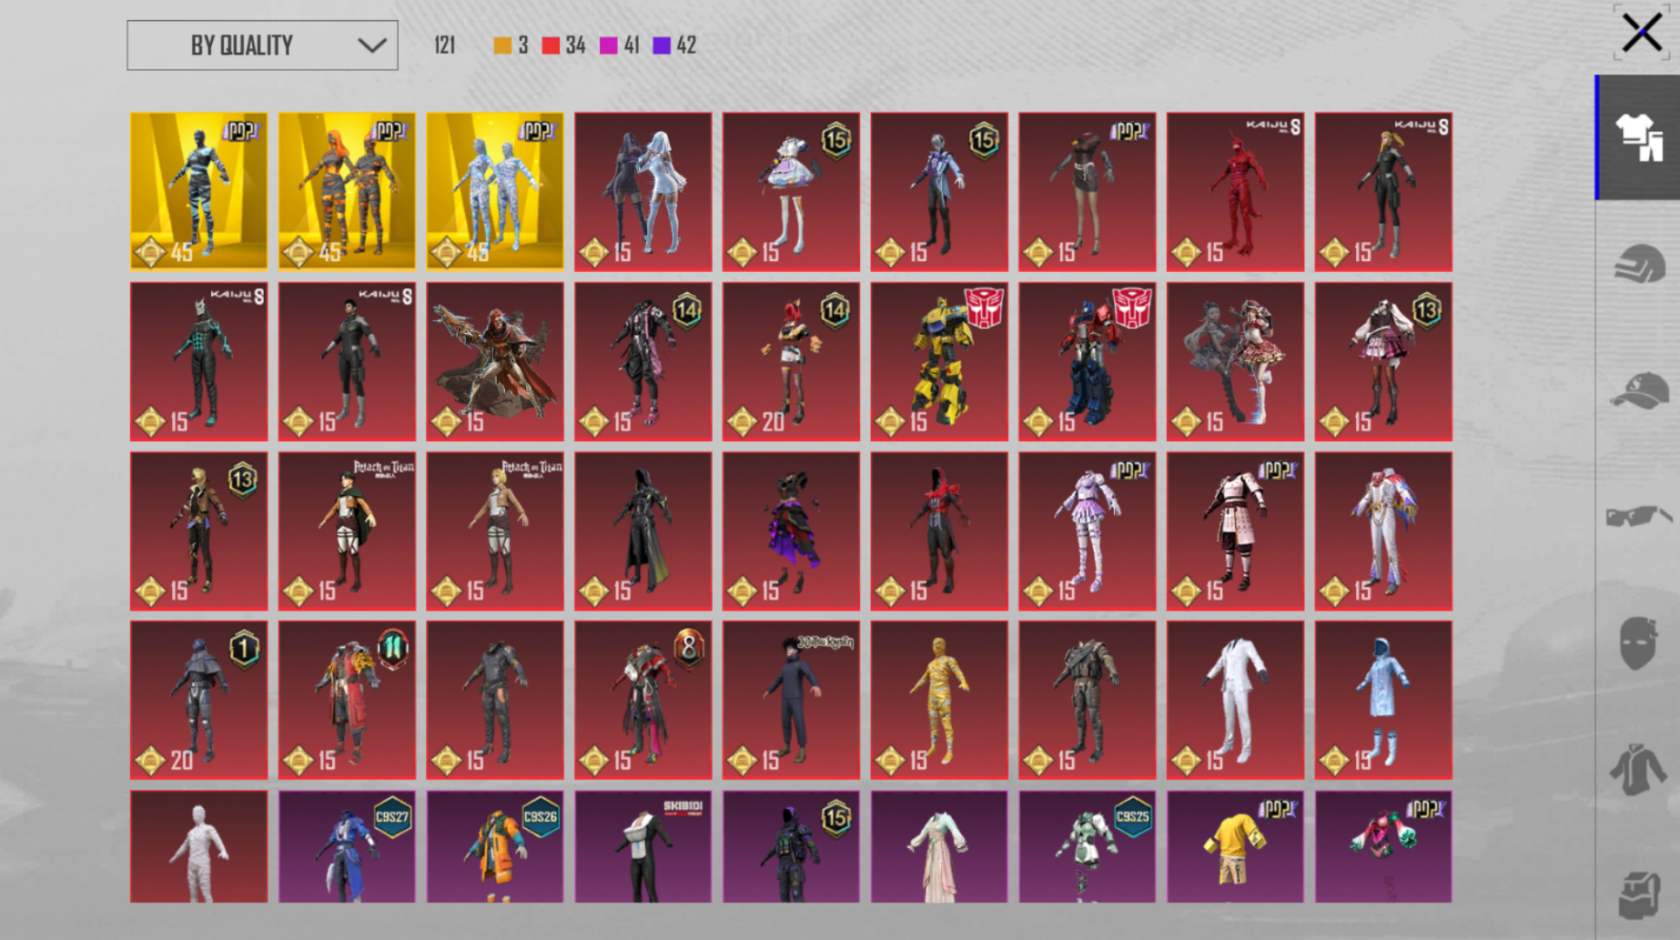Pick the red Kaiju monster suit
Screen dimensions: 1680x940
point(1235,192)
